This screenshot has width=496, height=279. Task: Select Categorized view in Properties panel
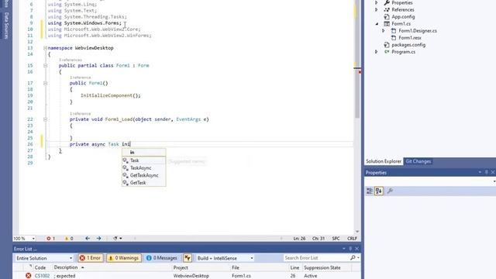click(x=370, y=191)
